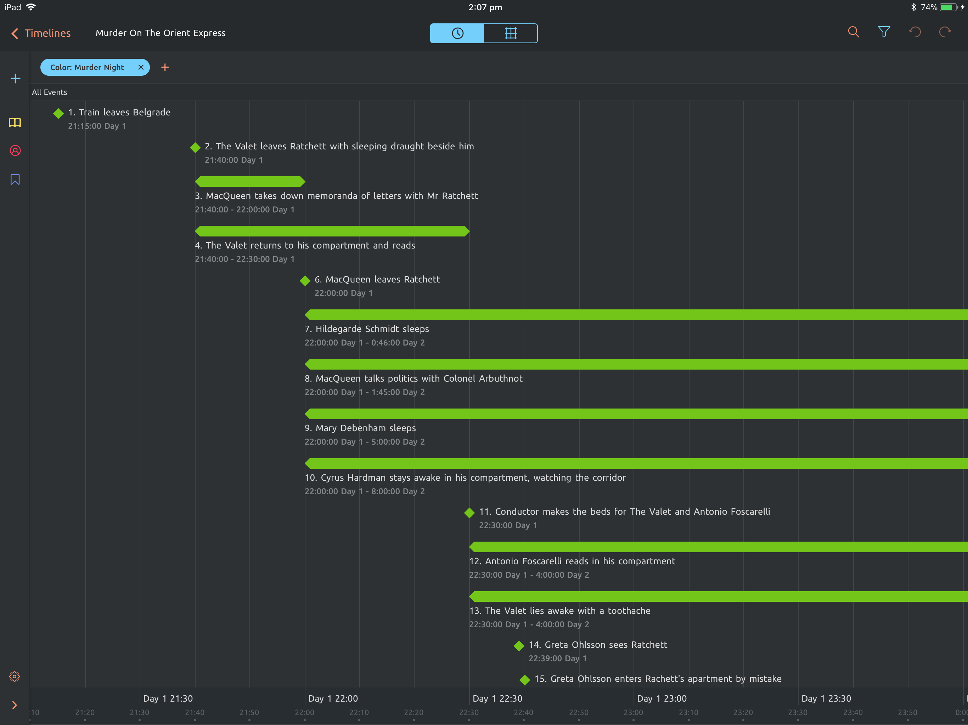This screenshot has width=968, height=725.
Task: Select Greta Ohlsson sees Ratchett diamond
Action: [x=519, y=646]
